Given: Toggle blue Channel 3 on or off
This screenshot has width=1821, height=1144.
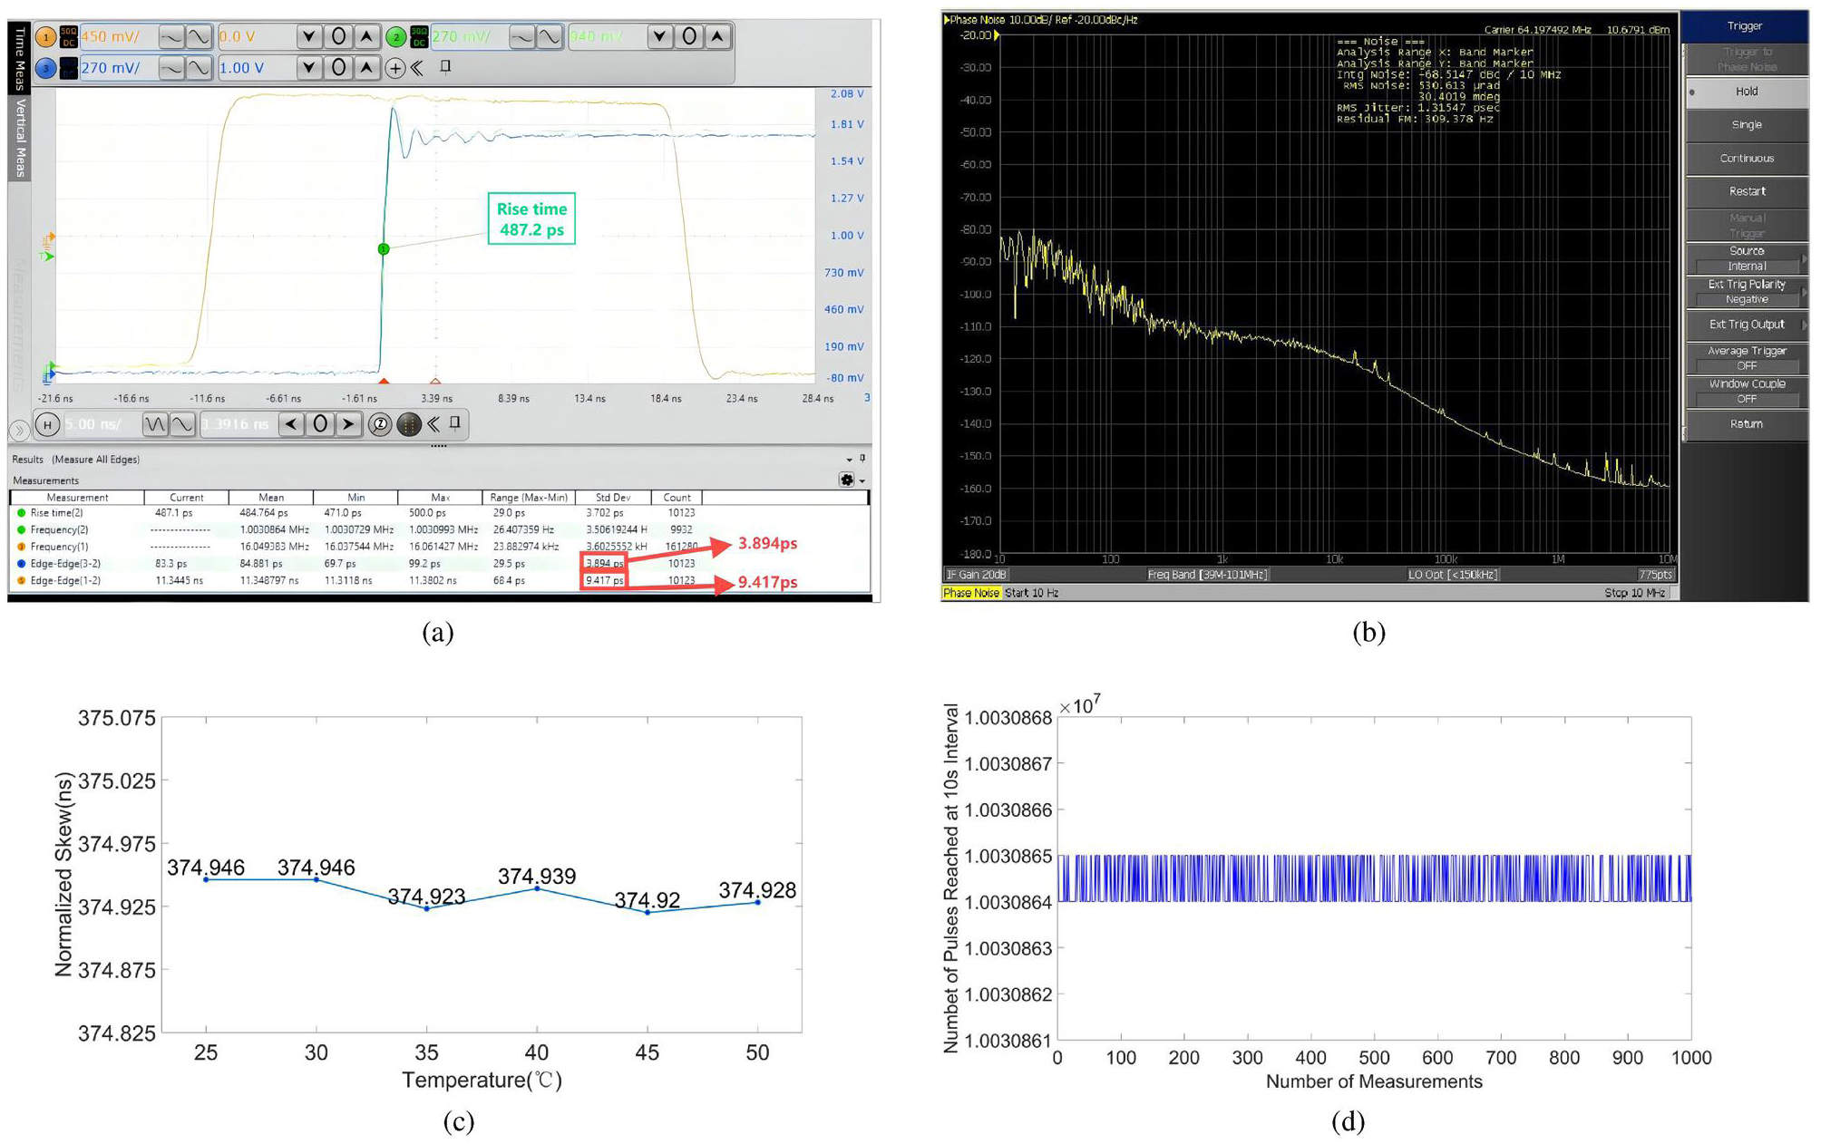Looking at the screenshot, I should 45,68.
